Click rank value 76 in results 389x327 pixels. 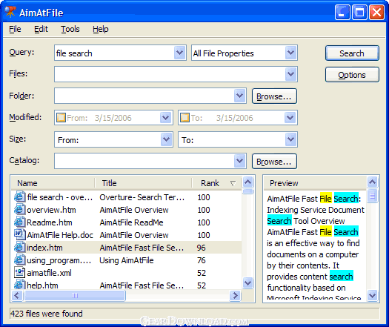coord(202,260)
